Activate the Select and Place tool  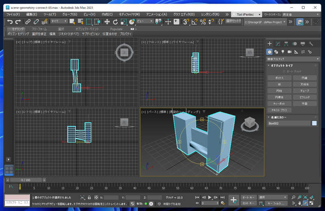132,22
